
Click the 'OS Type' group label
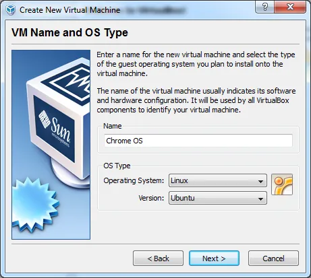(x=117, y=166)
